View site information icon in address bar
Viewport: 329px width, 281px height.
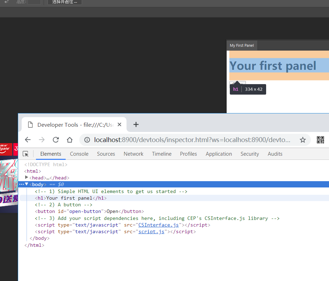point(87,140)
